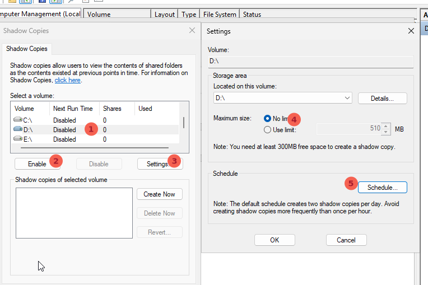Open storage area Details...
Image resolution: width=428 pixels, height=285 pixels.
[382, 98]
